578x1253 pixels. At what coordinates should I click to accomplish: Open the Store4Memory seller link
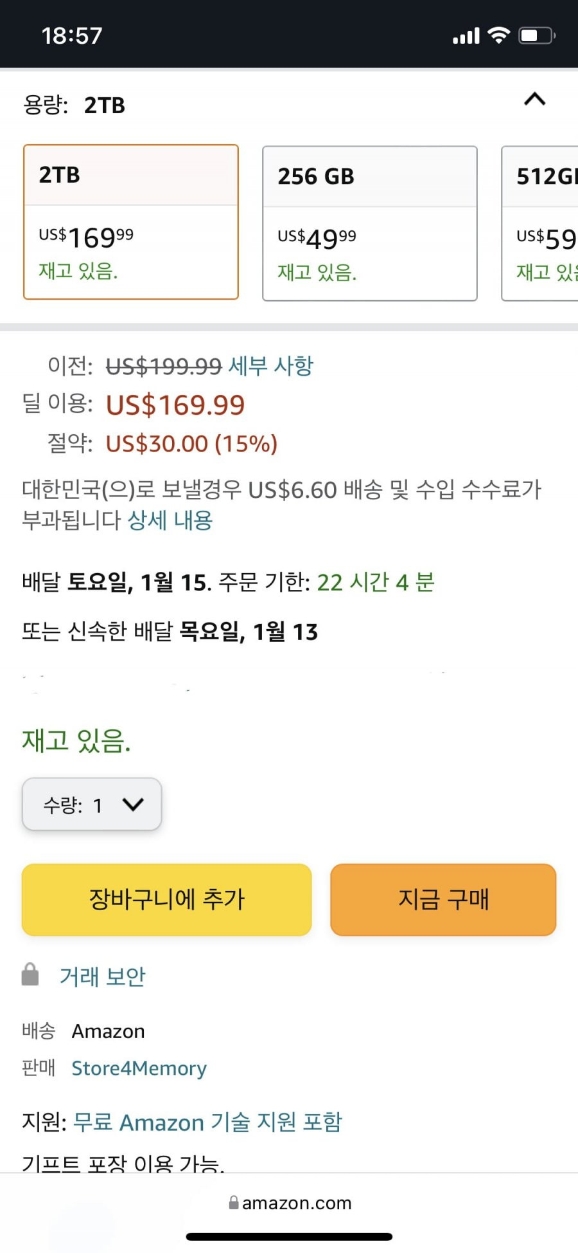139,1068
